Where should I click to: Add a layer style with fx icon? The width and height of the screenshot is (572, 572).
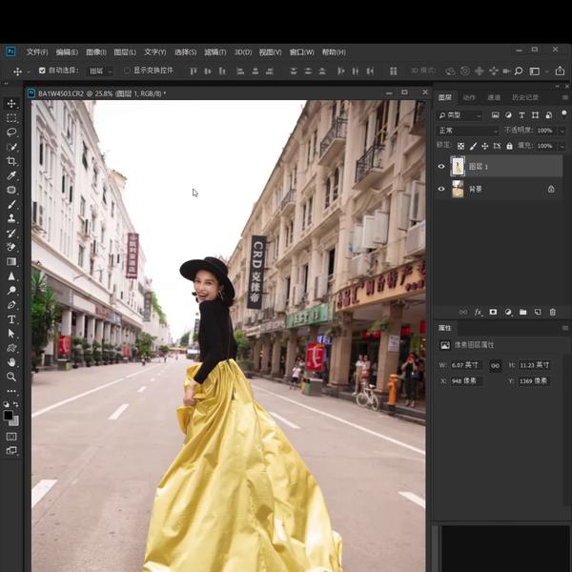tap(479, 313)
